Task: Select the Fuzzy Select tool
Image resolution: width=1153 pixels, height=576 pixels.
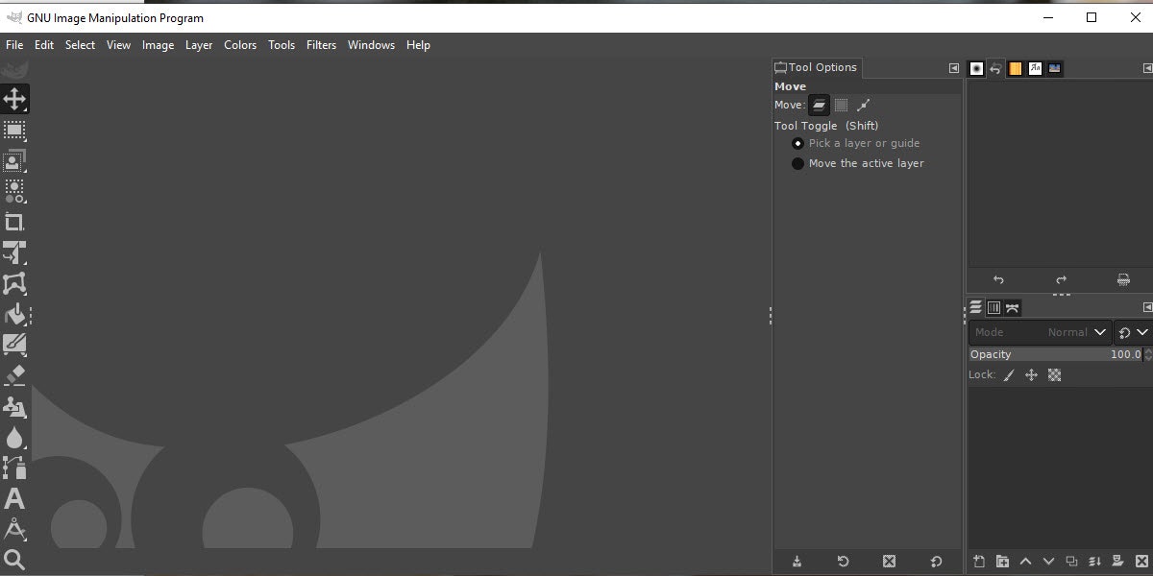Action: (x=14, y=191)
